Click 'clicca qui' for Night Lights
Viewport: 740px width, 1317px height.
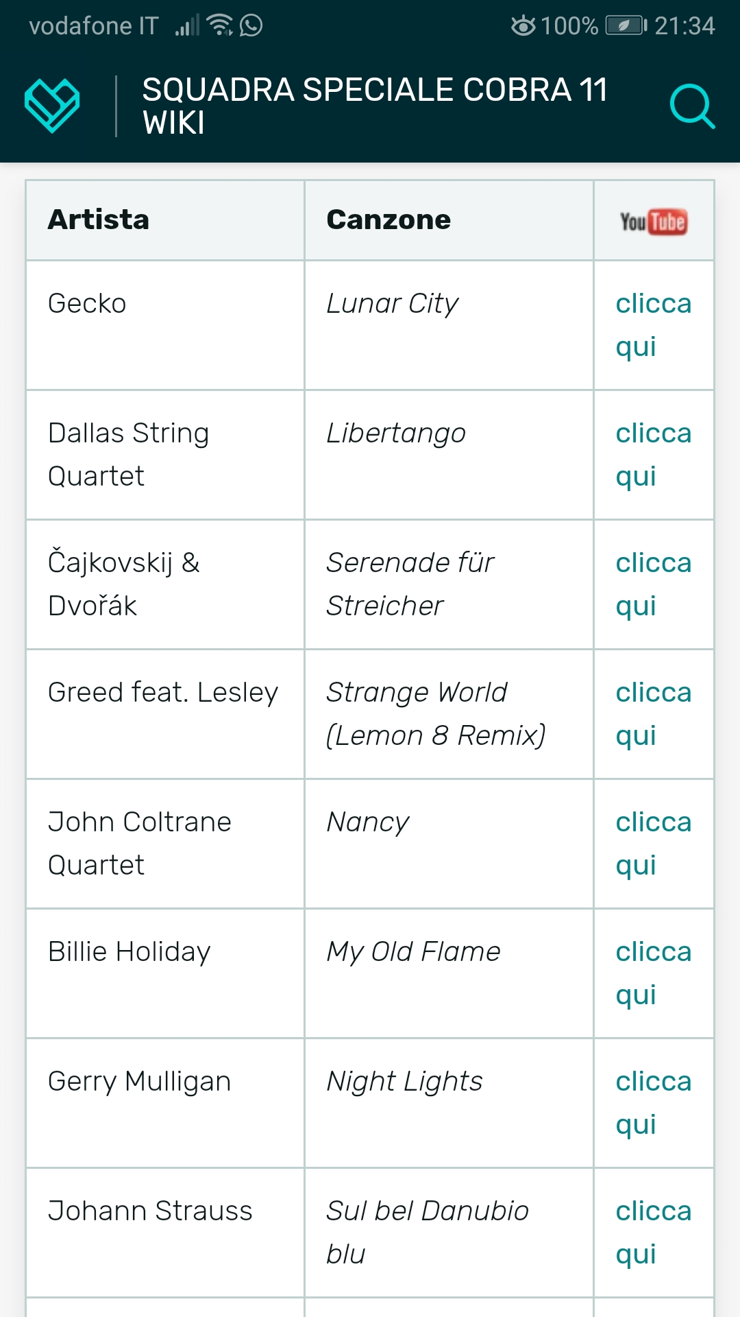653,1102
